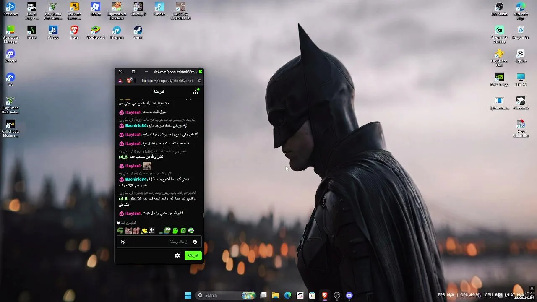Open Brave Shields icon in address bar
Screen dimensions: 537x302
[129, 81]
